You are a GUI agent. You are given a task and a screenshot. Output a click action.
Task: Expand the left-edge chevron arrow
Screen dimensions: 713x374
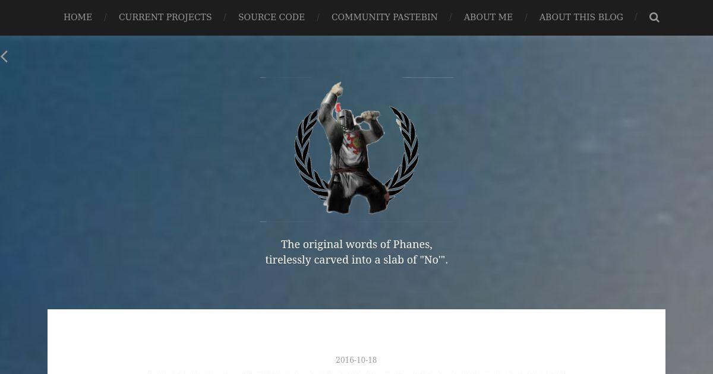click(4, 56)
